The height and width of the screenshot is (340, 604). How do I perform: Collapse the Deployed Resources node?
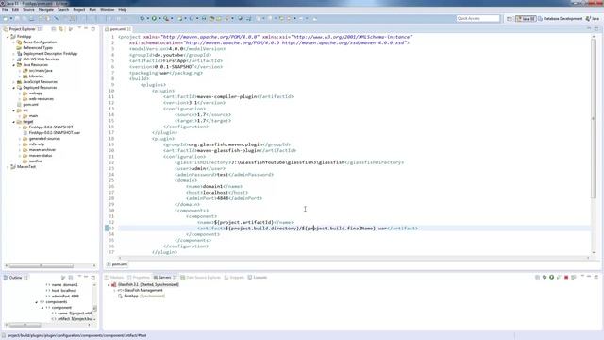tap(14, 88)
